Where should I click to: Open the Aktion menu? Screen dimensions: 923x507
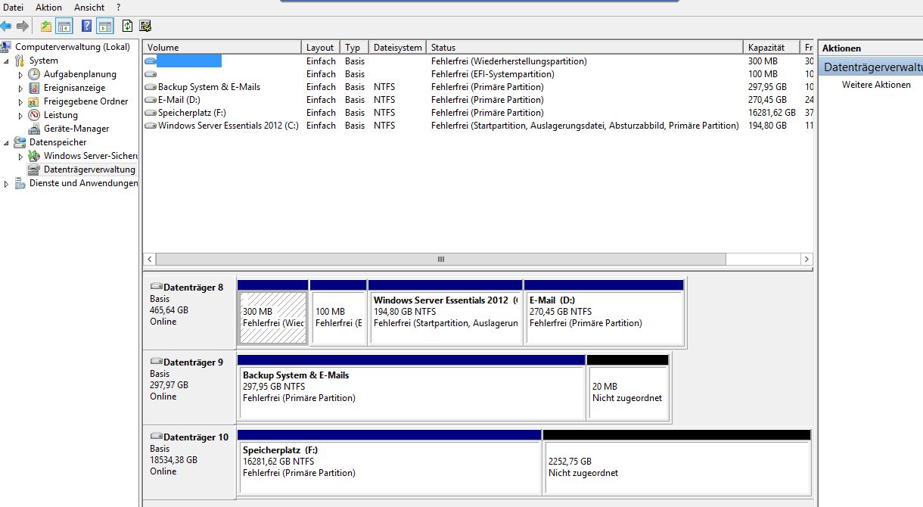click(49, 7)
